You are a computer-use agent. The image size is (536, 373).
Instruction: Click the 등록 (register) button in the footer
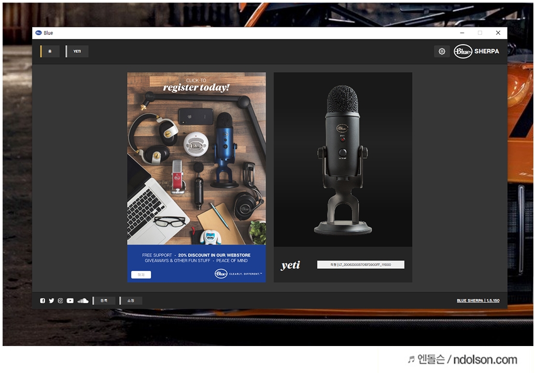(104, 301)
